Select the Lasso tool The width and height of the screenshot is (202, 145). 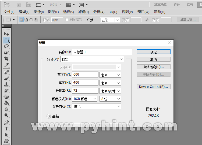coord(6,46)
